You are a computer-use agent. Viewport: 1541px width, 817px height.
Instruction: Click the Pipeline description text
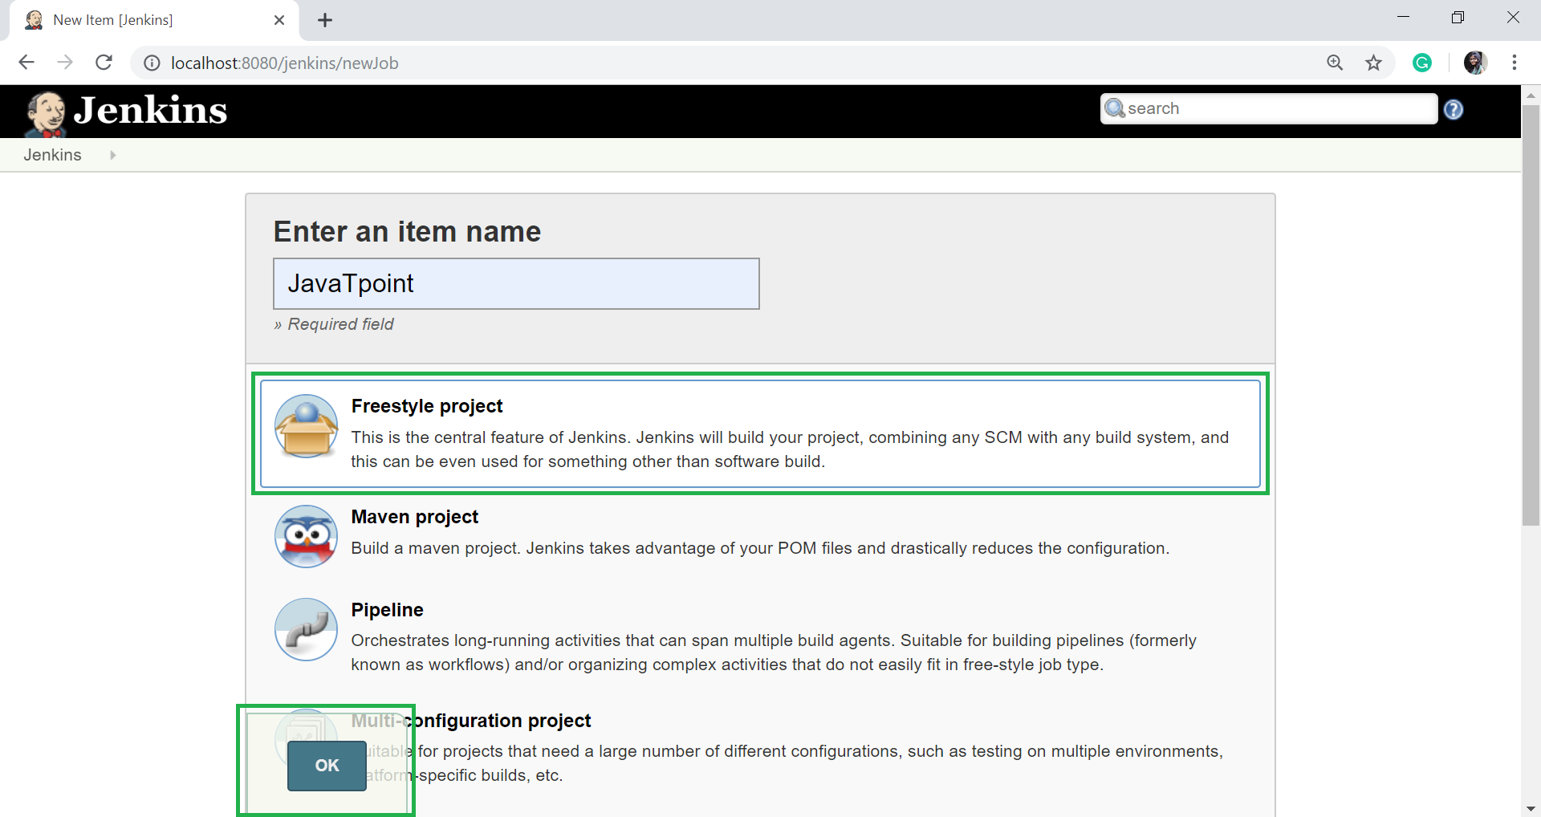tap(774, 652)
